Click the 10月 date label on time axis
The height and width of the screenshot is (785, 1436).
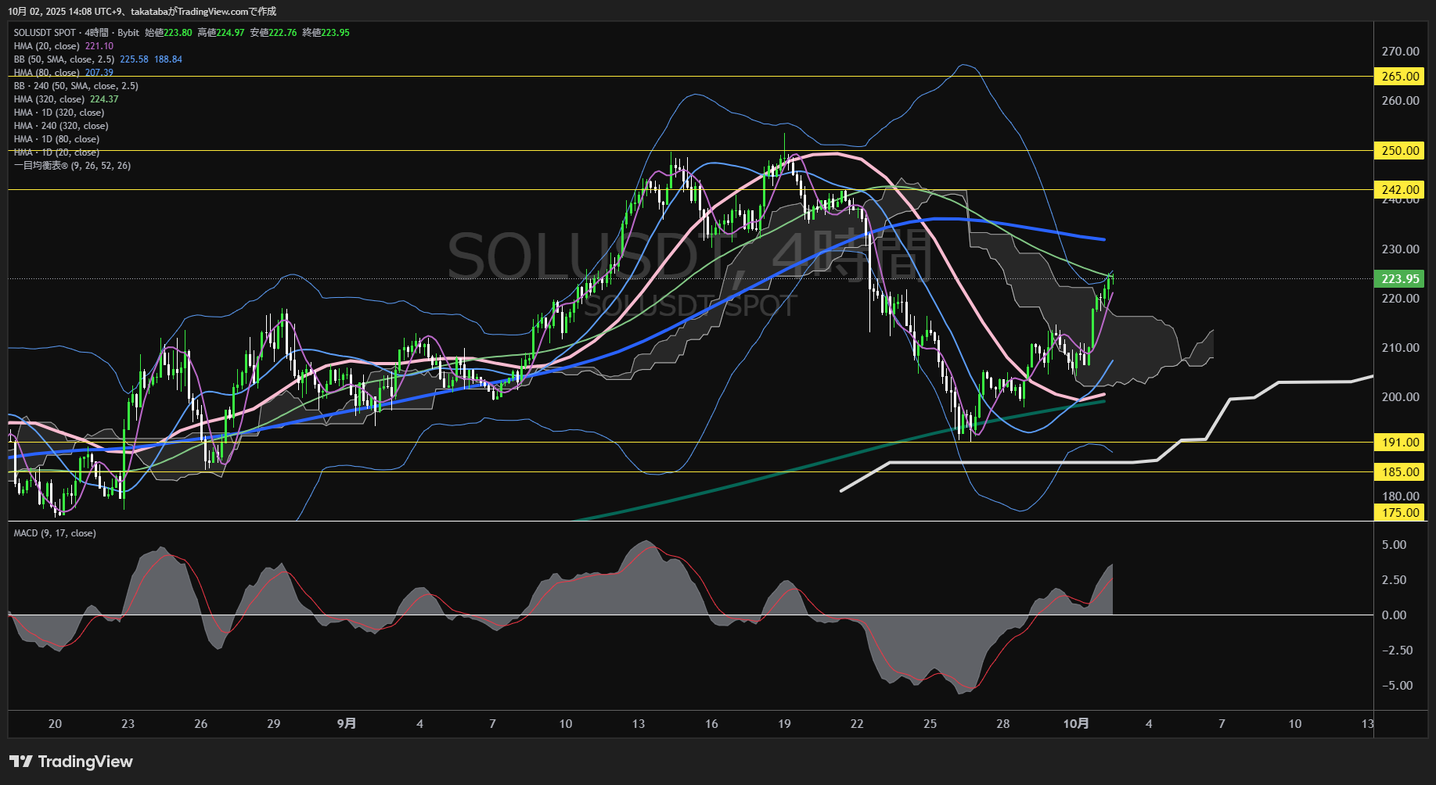pos(1076,724)
